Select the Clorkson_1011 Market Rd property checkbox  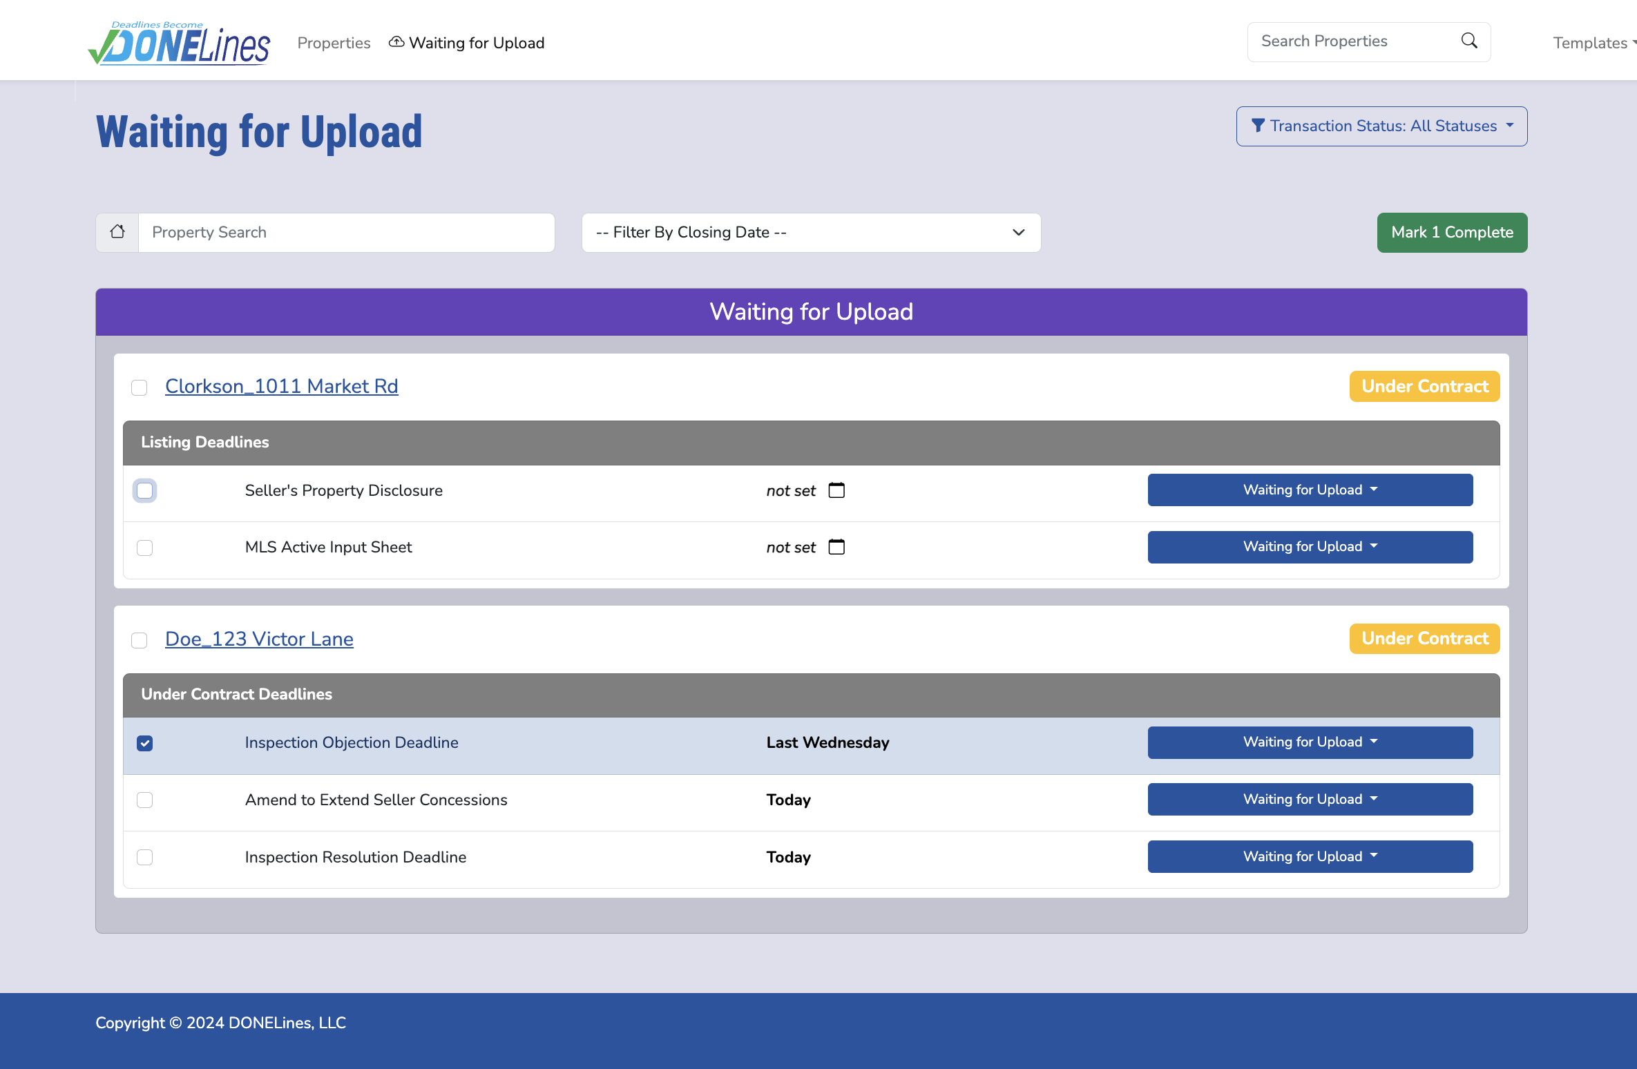tap(139, 387)
